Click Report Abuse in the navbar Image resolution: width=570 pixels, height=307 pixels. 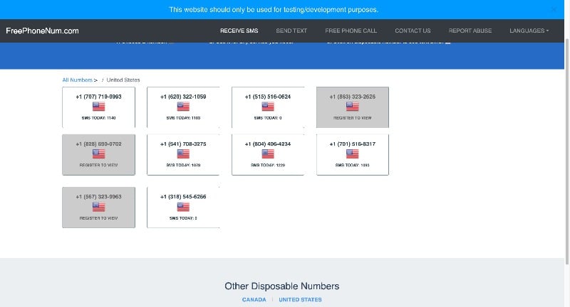pyautogui.click(x=470, y=31)
